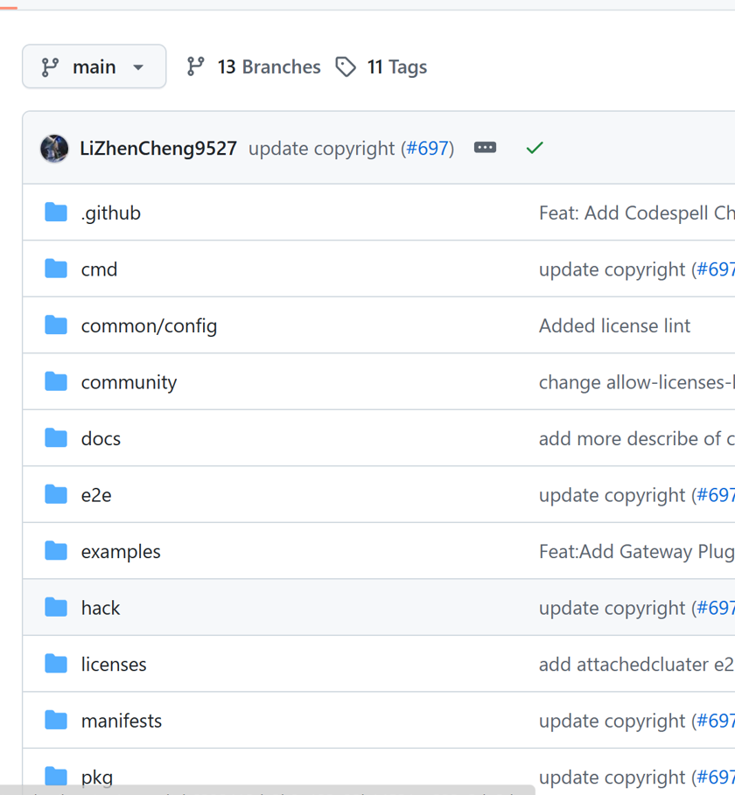Show commit status green checkmark
735x795 pixels.
(x=535, y=148)
